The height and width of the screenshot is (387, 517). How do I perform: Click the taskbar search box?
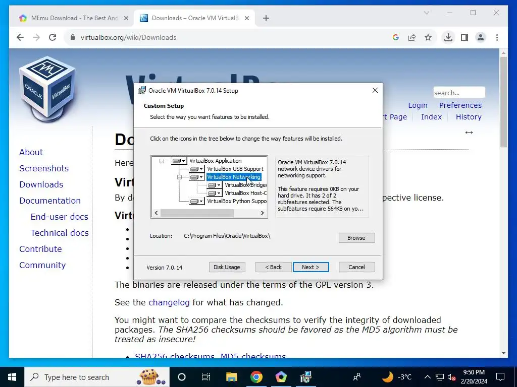point(97,377)
